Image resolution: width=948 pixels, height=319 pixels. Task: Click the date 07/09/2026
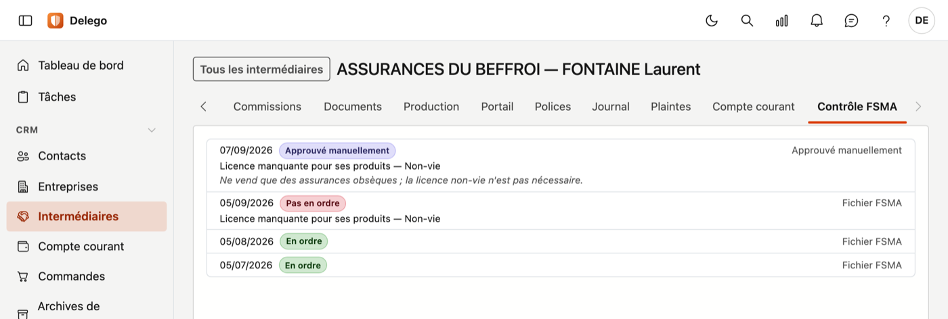(246, 150)
